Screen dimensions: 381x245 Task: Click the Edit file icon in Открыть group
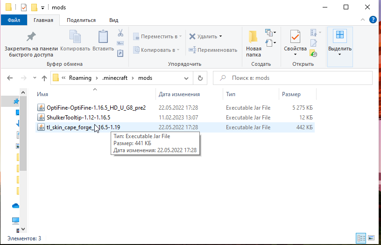tap(313, 43)
